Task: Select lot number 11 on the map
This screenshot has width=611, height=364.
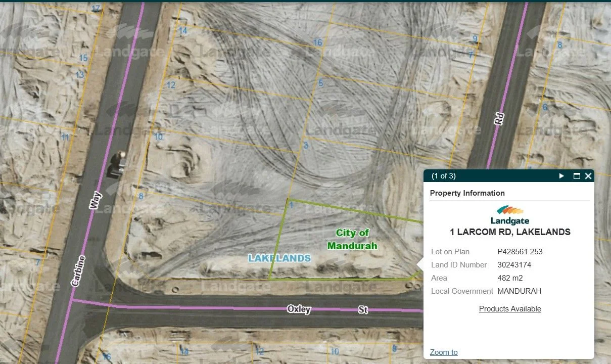Action: click(65, 137)
